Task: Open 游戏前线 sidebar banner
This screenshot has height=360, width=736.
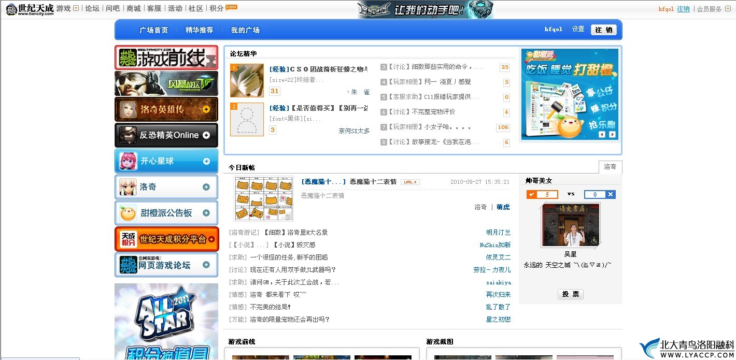Action: (x=166, y=57)
